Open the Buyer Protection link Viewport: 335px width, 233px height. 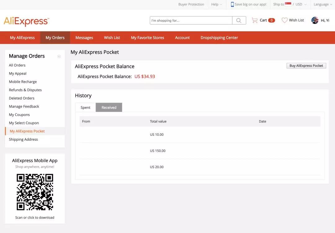tap(191, 4)
